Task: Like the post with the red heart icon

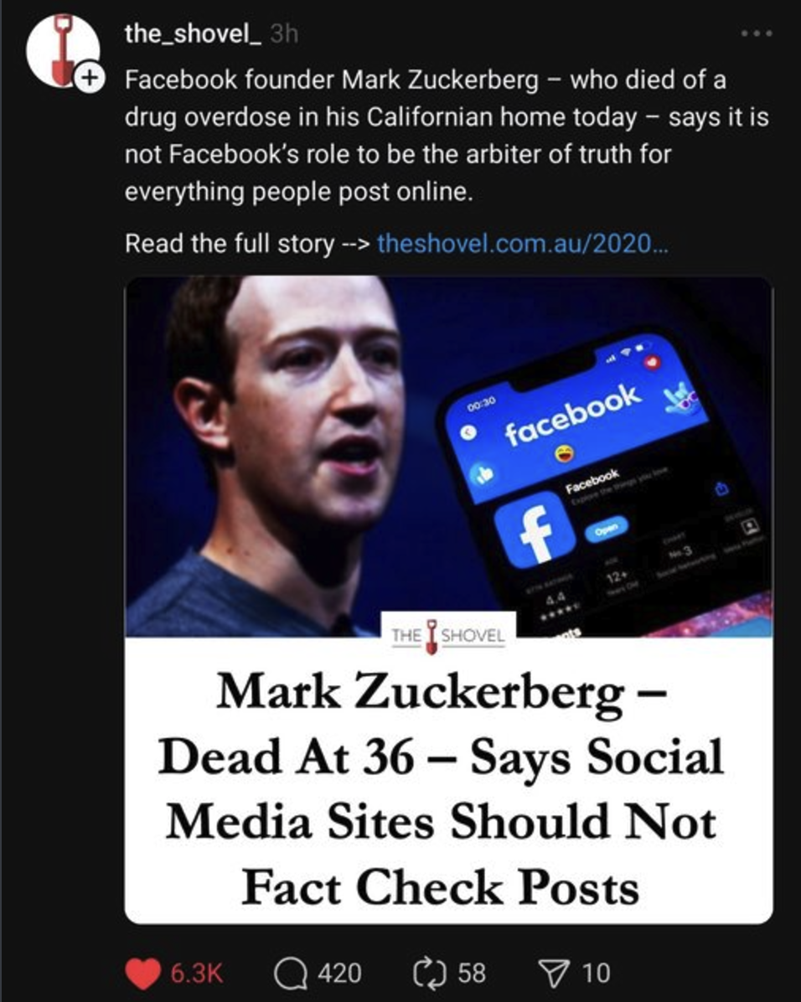Action: click(x=142, y=973)
